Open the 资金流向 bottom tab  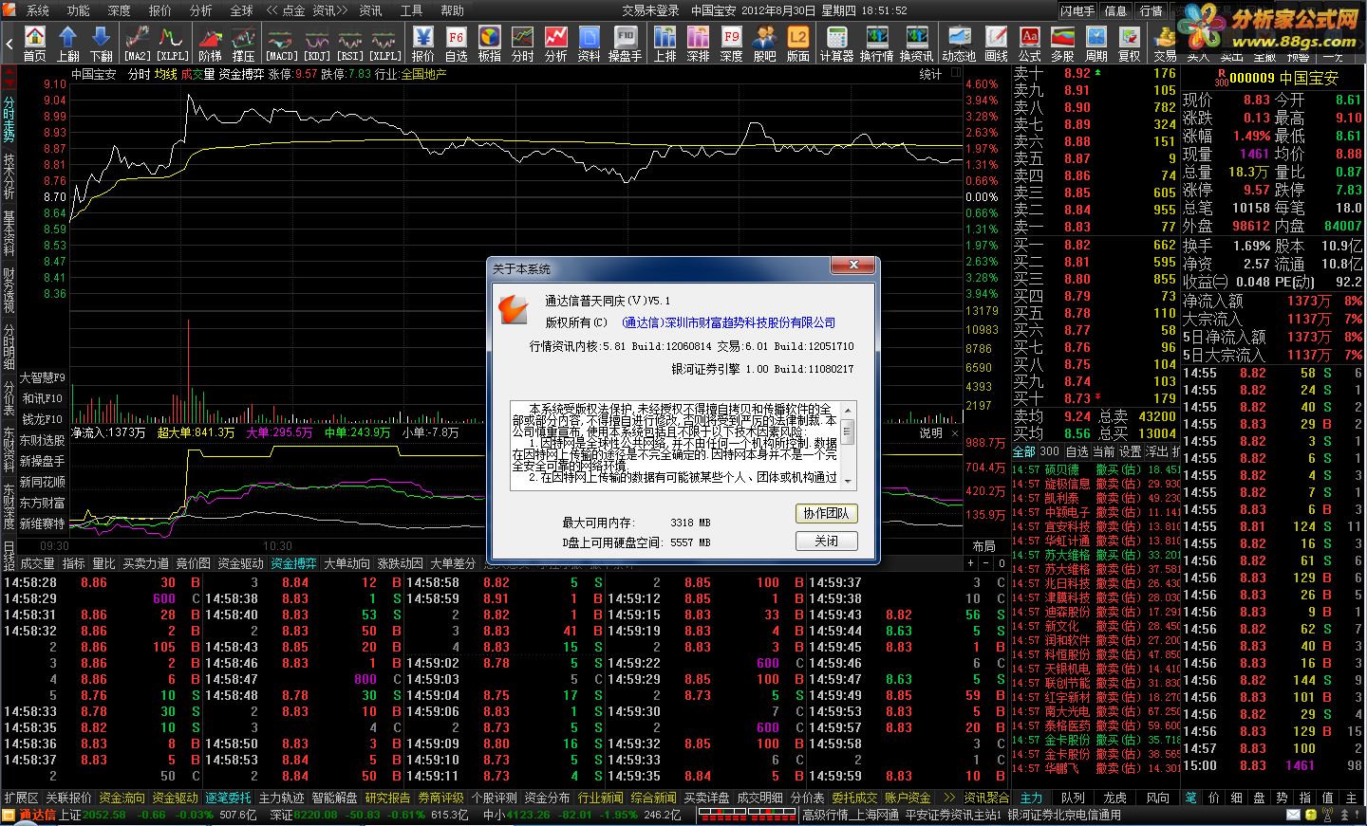point(122,798)
